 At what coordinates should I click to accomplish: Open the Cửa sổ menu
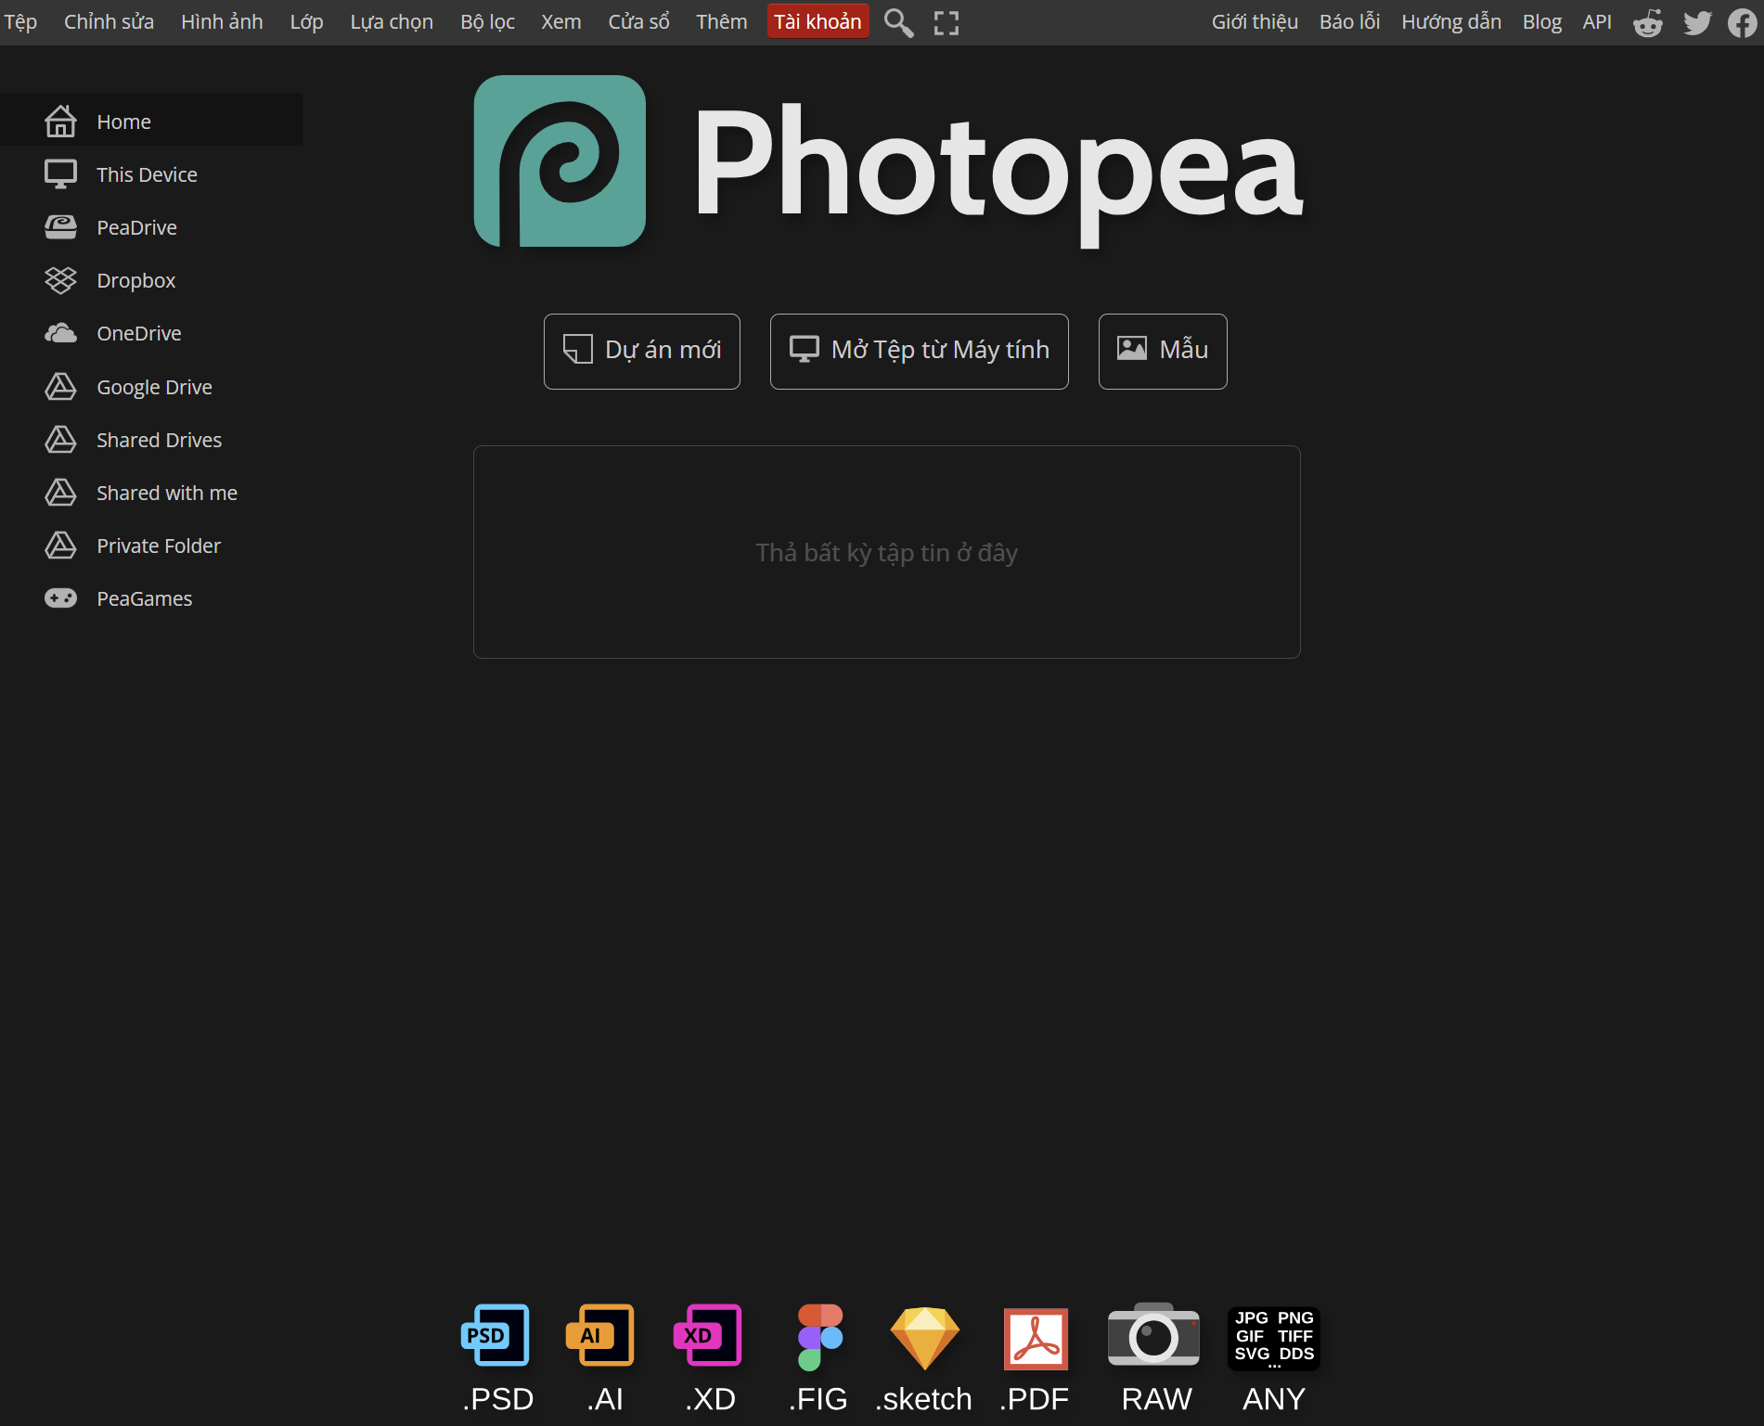(637, 21)
